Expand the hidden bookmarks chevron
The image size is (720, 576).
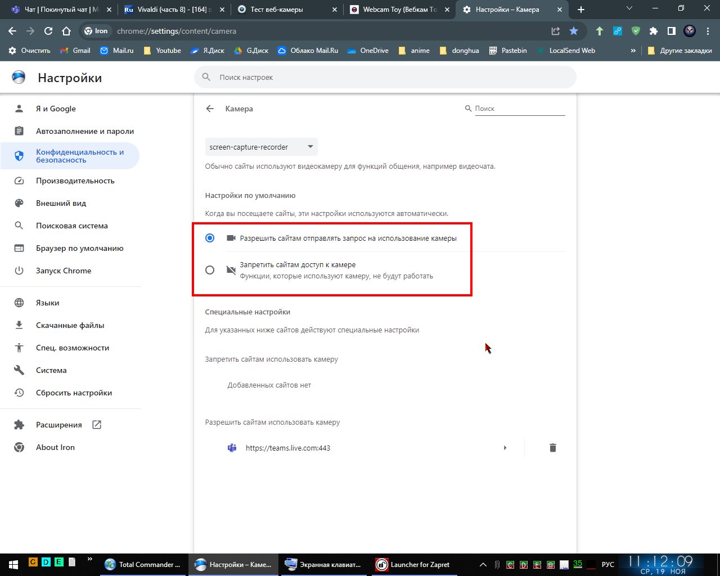(633, 51)
